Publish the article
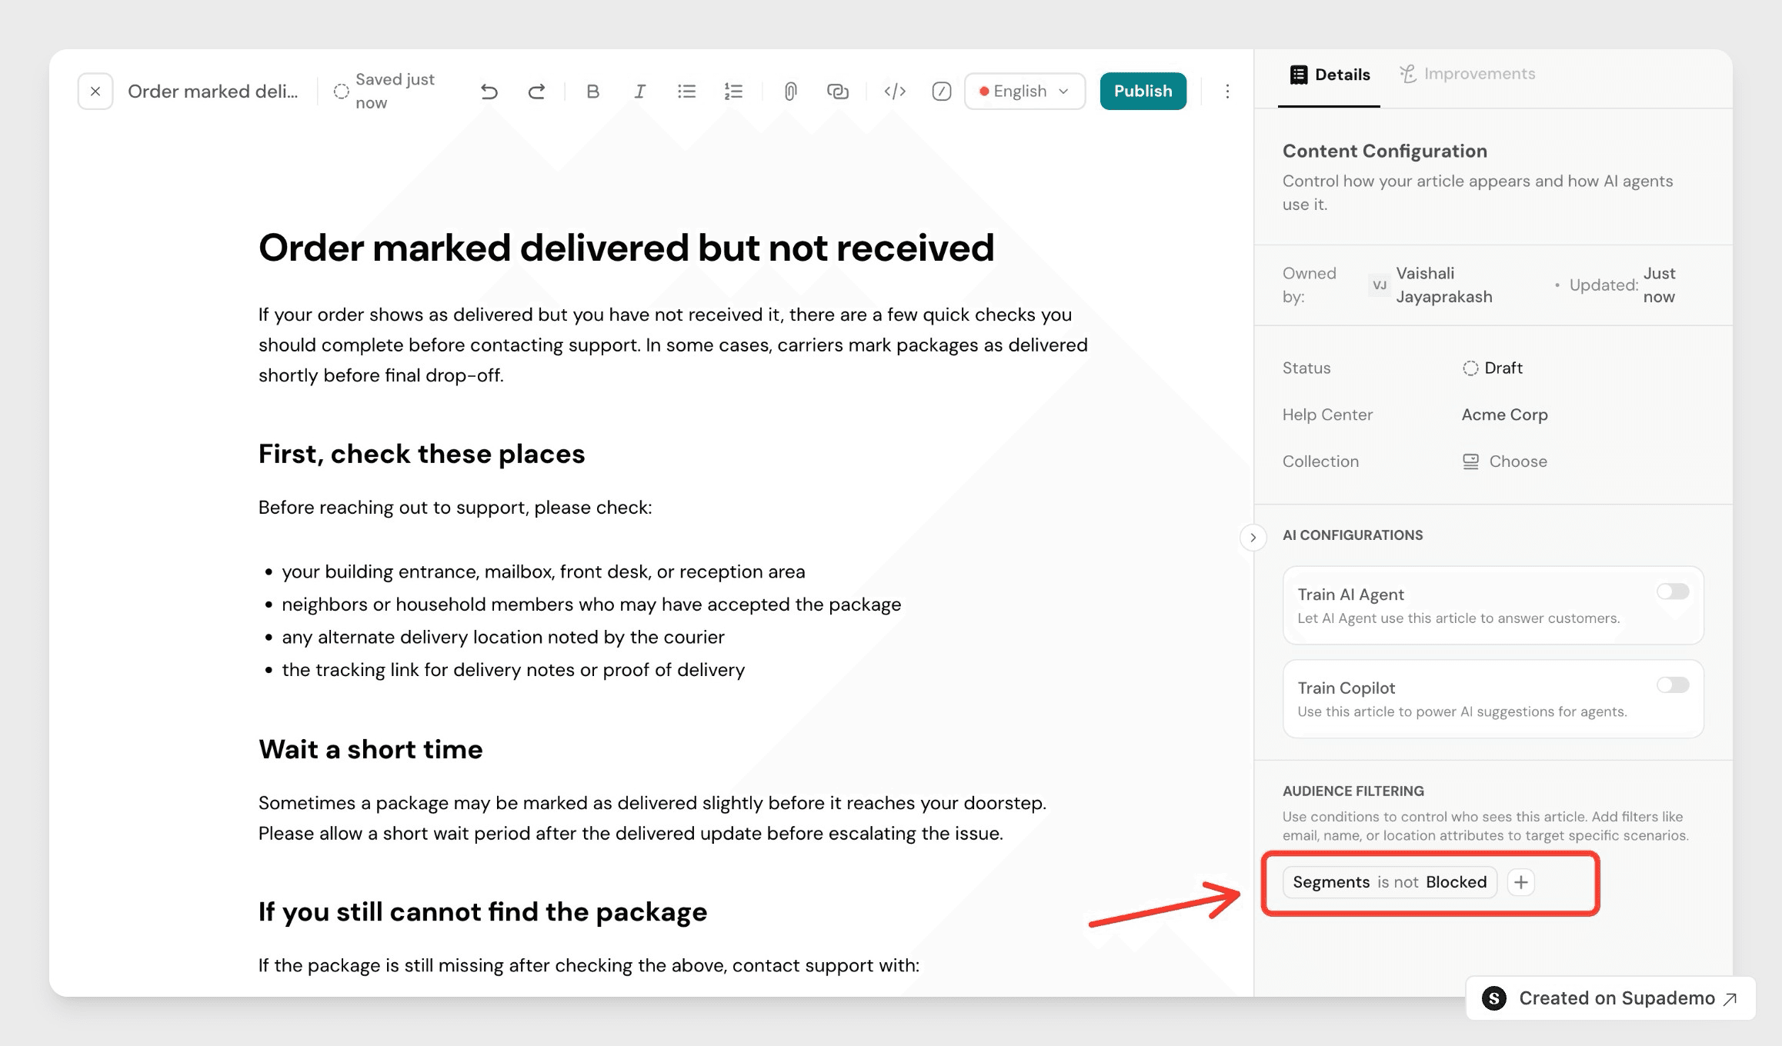 (x=1143, y=92)
